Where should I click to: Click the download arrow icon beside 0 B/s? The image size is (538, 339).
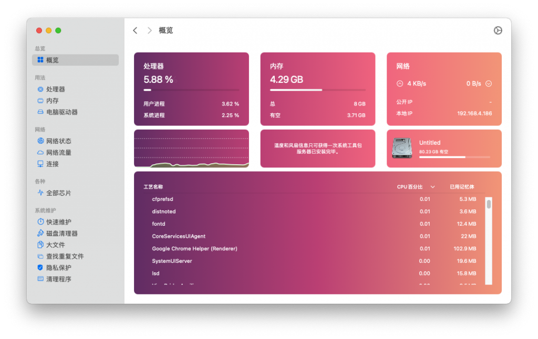coord(489,83)
